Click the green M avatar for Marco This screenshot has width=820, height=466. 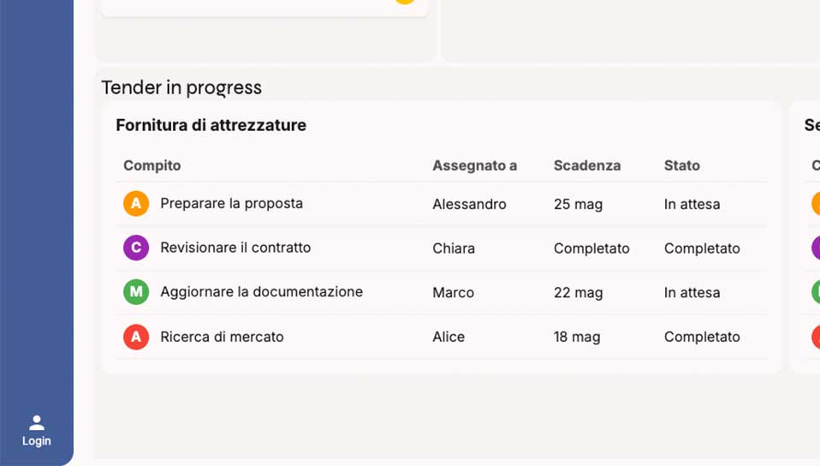click(x=136, y=291)
